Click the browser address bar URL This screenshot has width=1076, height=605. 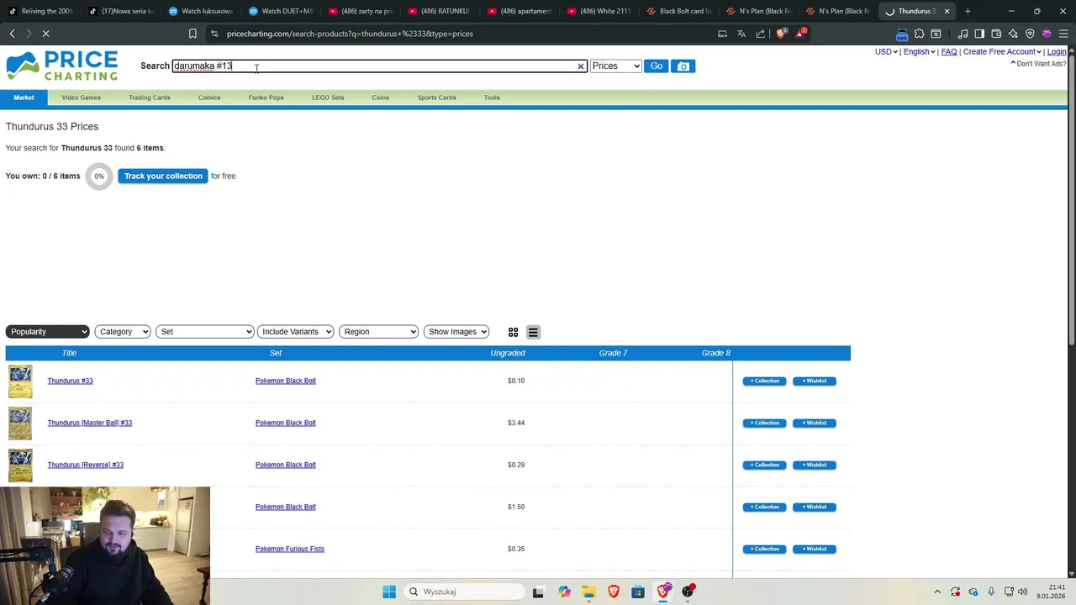click(350, 34)
